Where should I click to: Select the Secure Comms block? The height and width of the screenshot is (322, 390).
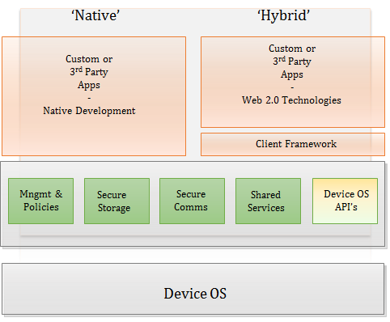[x=192, y=201]
